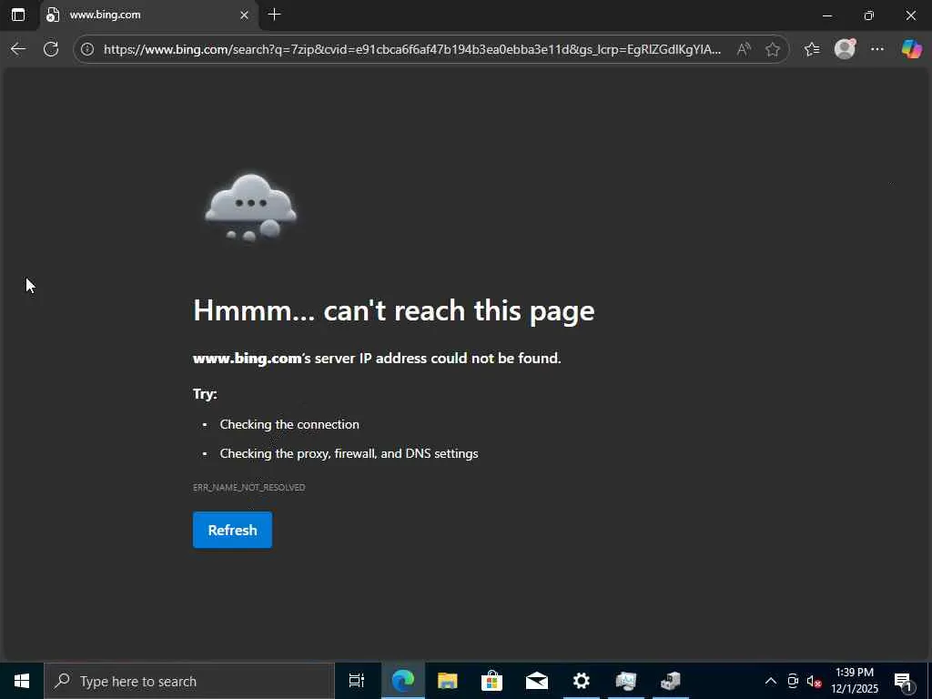Screen dimensions: 932x699
Task: Reload page using toolbar refresh icon
Action: [x=51, y=49]
